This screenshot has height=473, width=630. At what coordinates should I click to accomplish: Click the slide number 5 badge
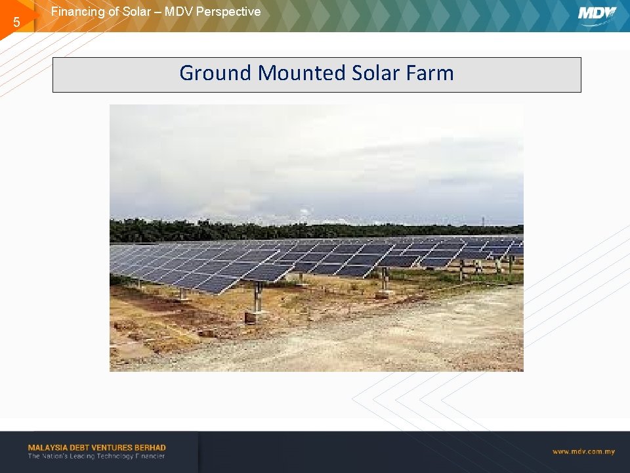click(16, 22)
